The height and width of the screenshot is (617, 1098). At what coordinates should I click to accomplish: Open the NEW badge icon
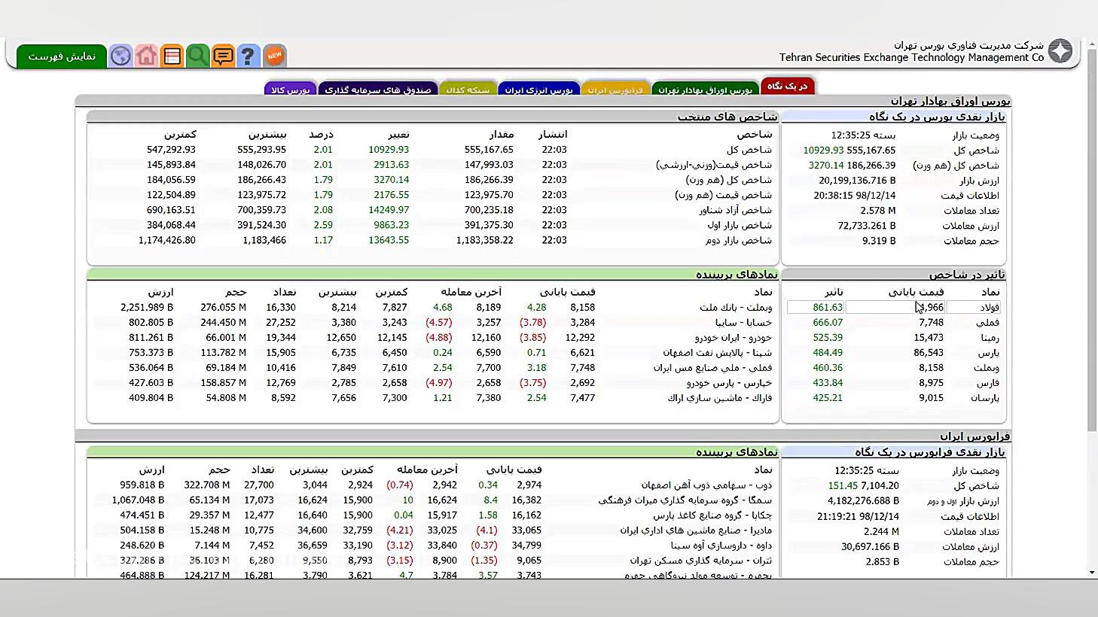[274, 55]
